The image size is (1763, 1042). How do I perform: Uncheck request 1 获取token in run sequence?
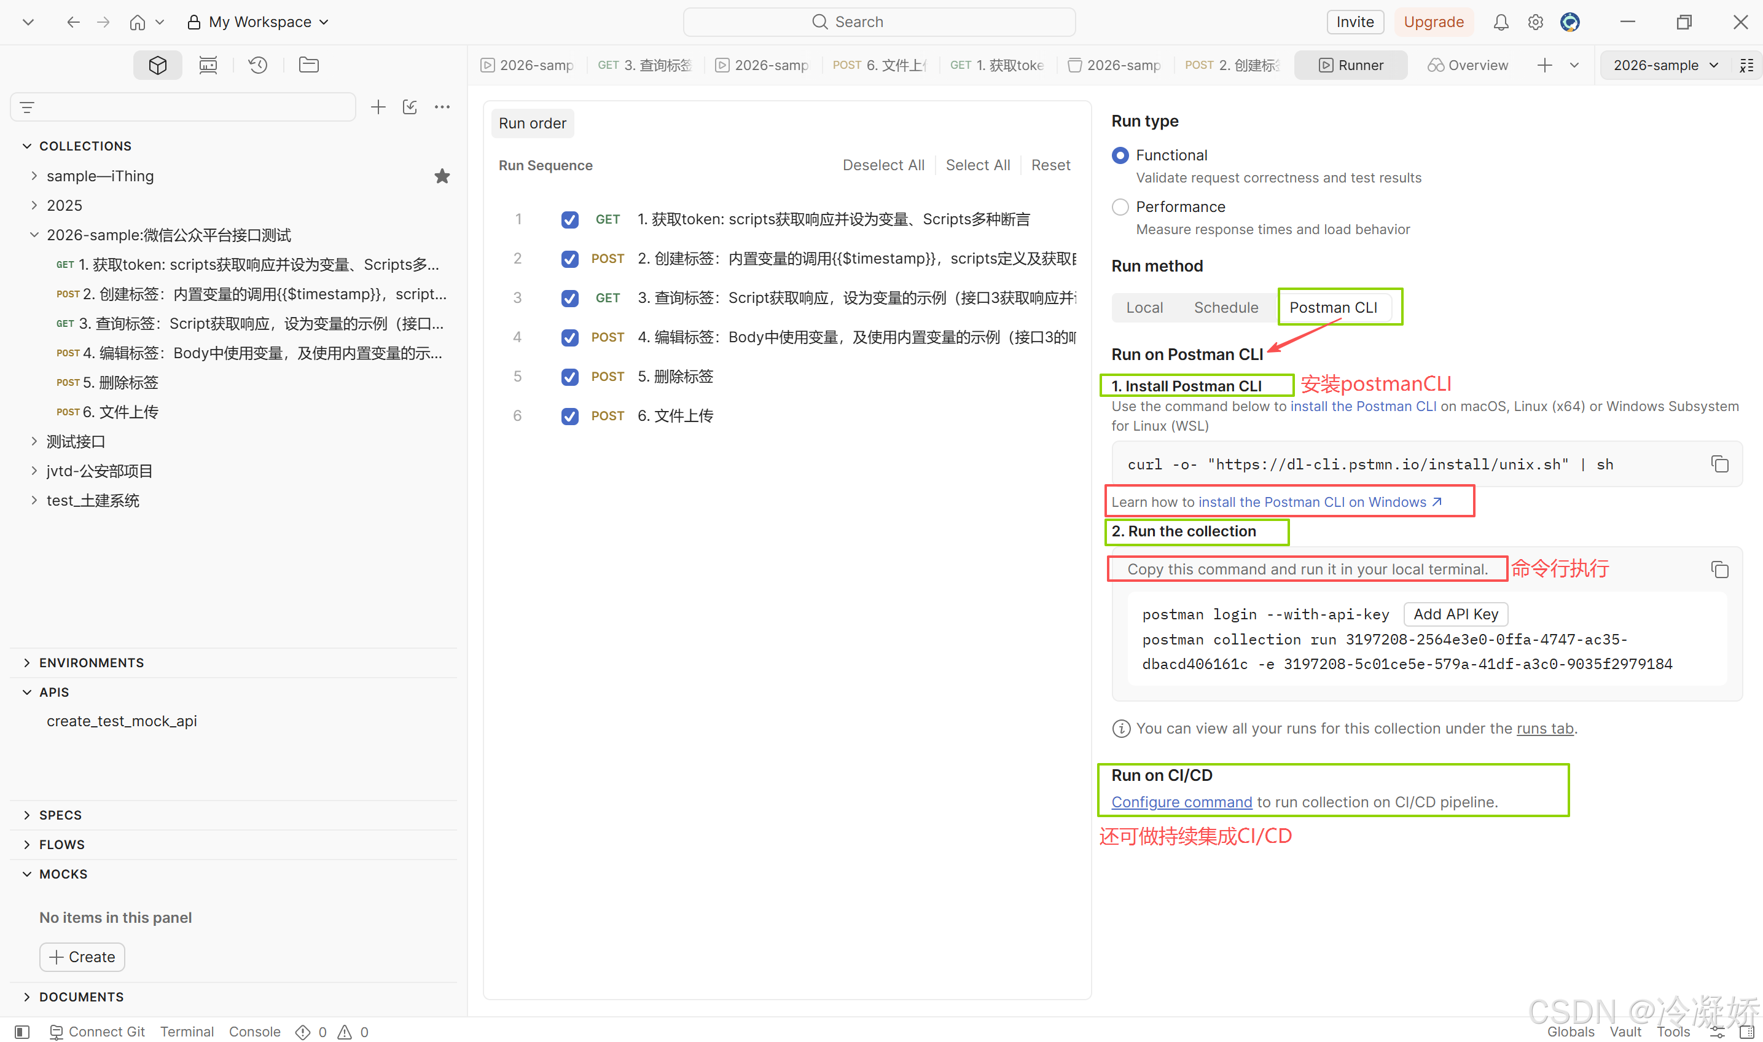coord(570,220)
